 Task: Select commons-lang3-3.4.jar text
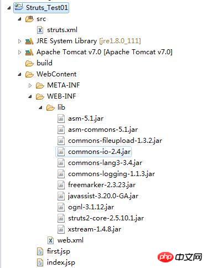pos(105,163)
